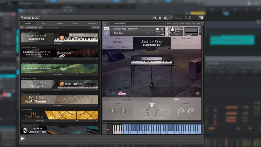Viewport: 261px width, 147px height.
Task: Select previous multi arrow beside New (default)
Action: pos(161,23)
